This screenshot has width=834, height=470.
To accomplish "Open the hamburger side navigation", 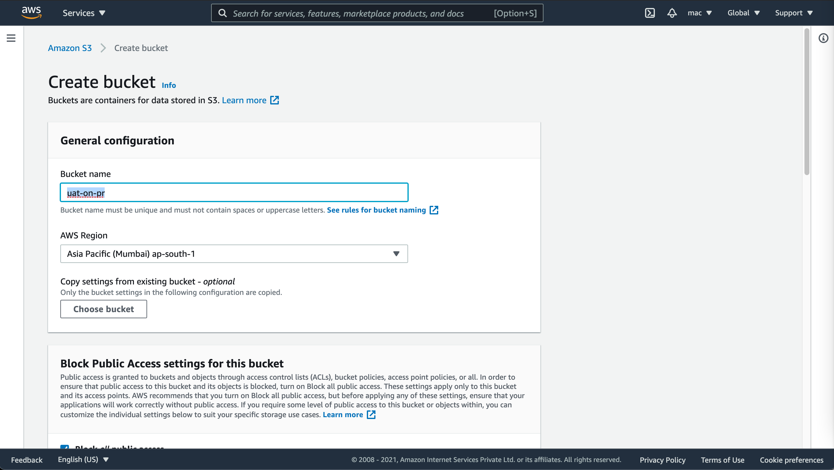I will click(11, 38).
